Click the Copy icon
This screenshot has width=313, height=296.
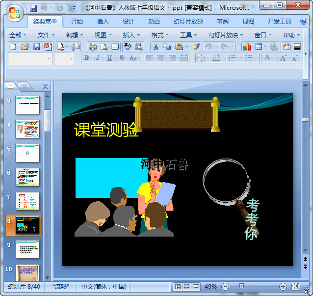point(167,47)
